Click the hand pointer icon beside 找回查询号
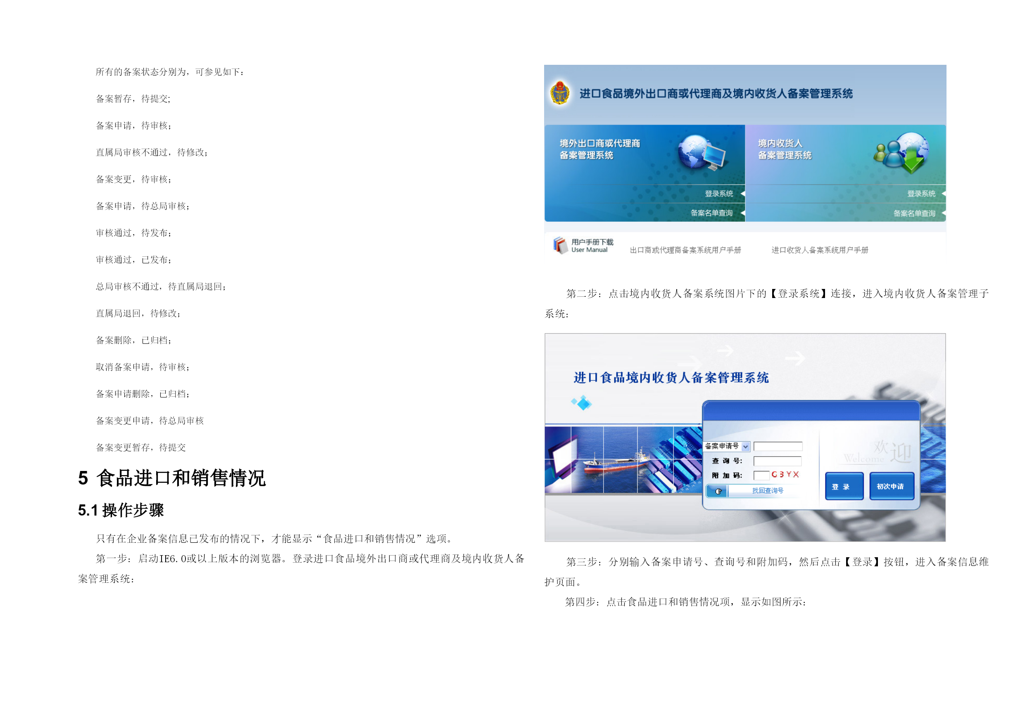 (x=718, y=491)
